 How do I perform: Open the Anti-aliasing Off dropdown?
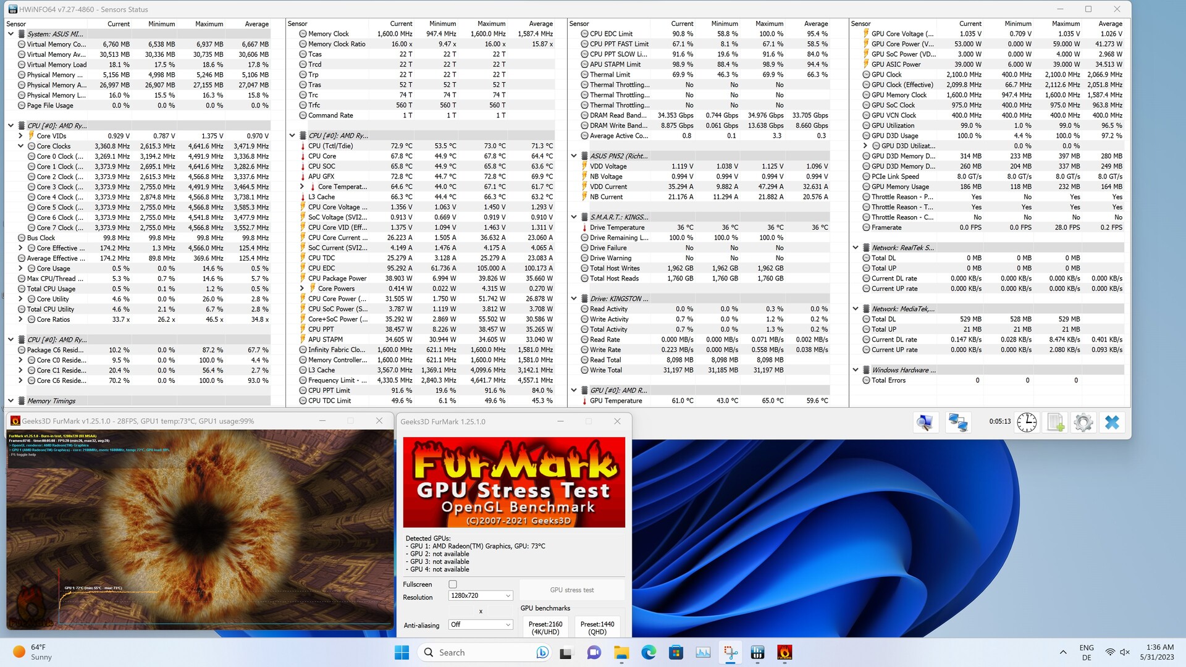pos(481,625)
